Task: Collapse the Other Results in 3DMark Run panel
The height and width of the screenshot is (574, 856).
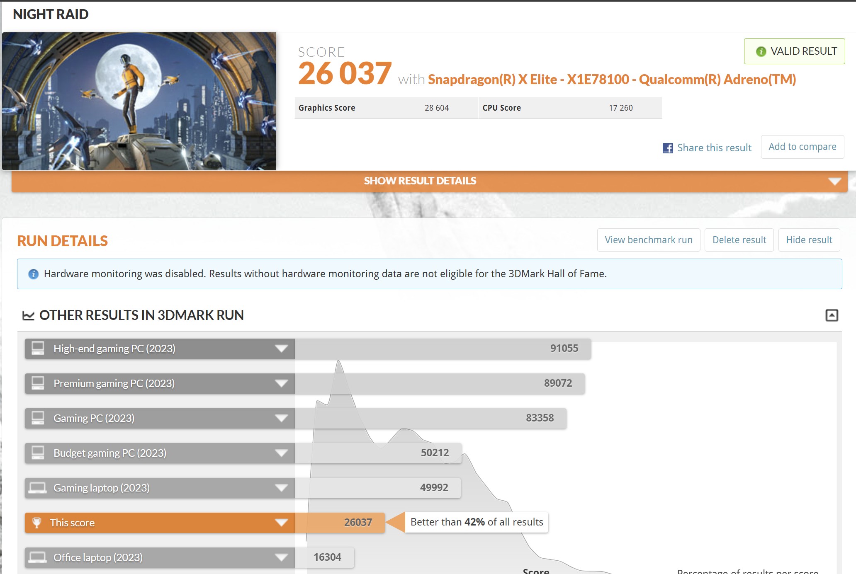Action: click(x=832, y=315)
